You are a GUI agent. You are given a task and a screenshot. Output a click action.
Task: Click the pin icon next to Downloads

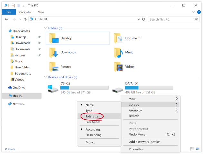coord(39,43)
